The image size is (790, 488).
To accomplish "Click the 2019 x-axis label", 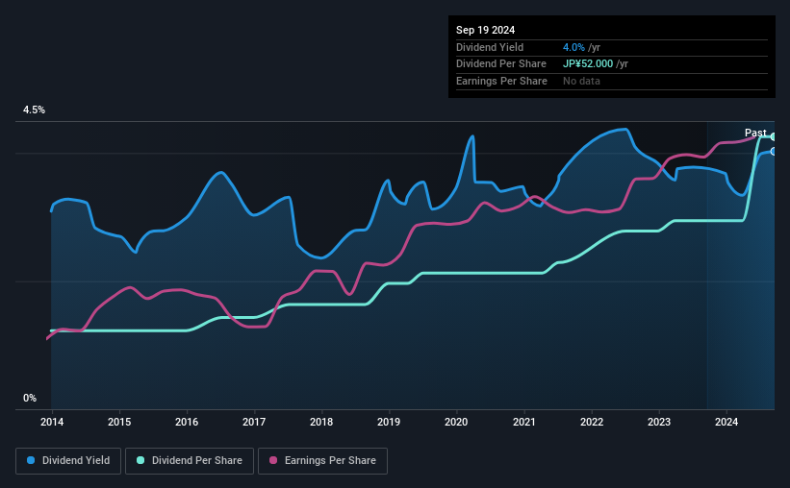I will coord(389,422).
